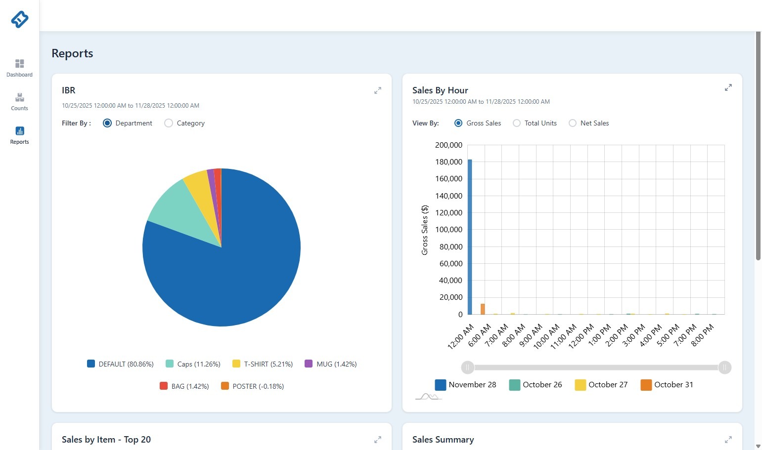Expand the Sales By Hour chart
This screenshot has height=450, width=762.
[728, 87]
